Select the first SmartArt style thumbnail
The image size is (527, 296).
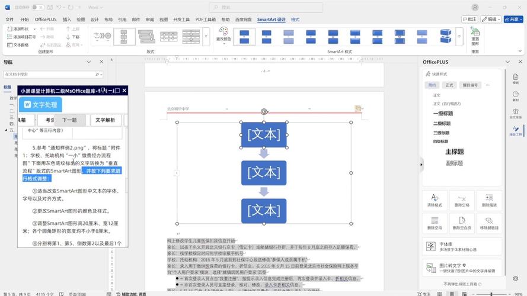click(x=244, y=36)
